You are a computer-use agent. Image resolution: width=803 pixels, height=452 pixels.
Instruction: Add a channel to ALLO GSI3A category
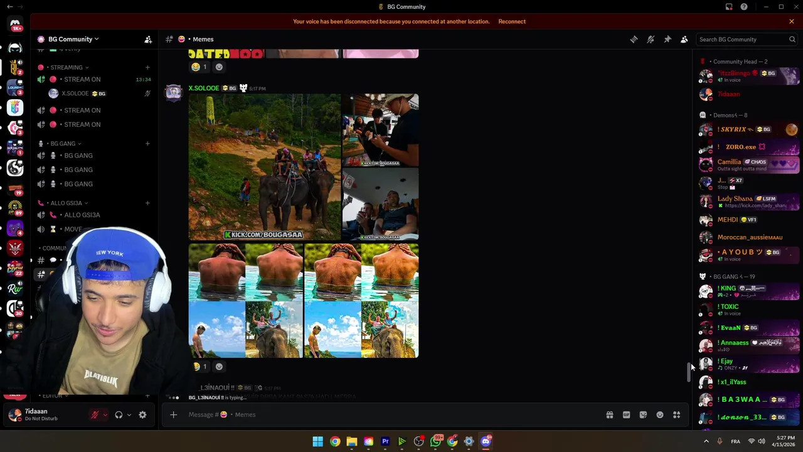(x=147, y=203)
